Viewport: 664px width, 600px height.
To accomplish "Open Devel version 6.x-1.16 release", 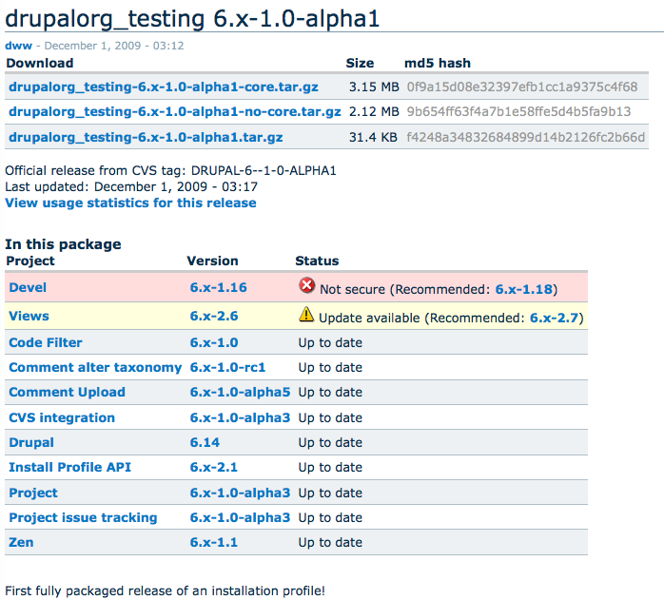I will coord(218,287).
